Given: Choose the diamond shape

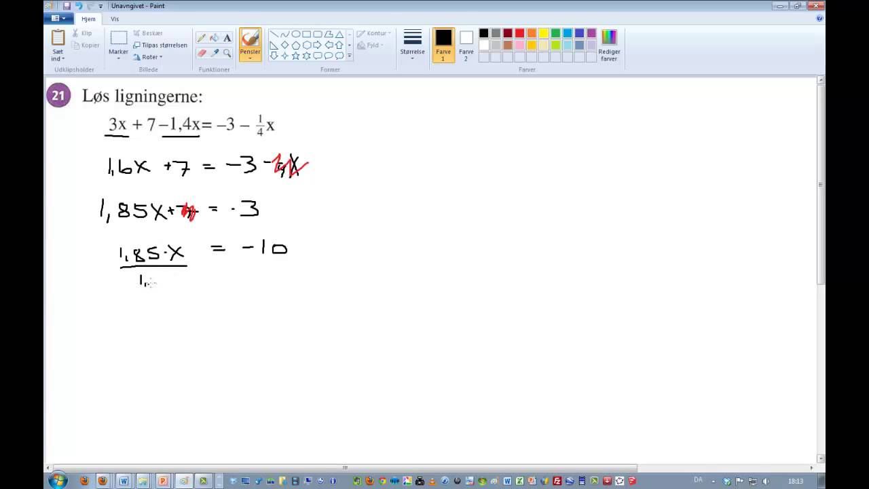Looking at the screenshot, I should click(x=284, y=45).
